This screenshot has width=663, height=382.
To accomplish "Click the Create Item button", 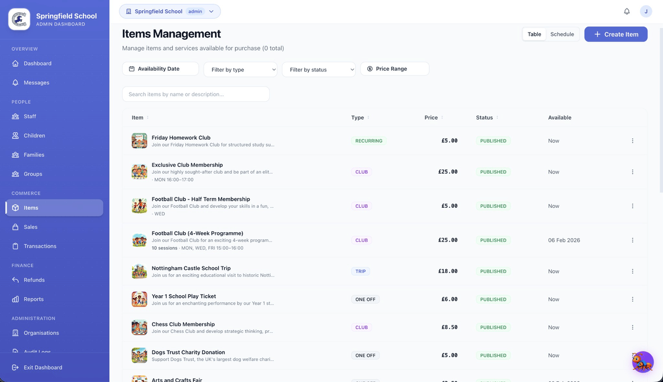I will tap(615, 34).
